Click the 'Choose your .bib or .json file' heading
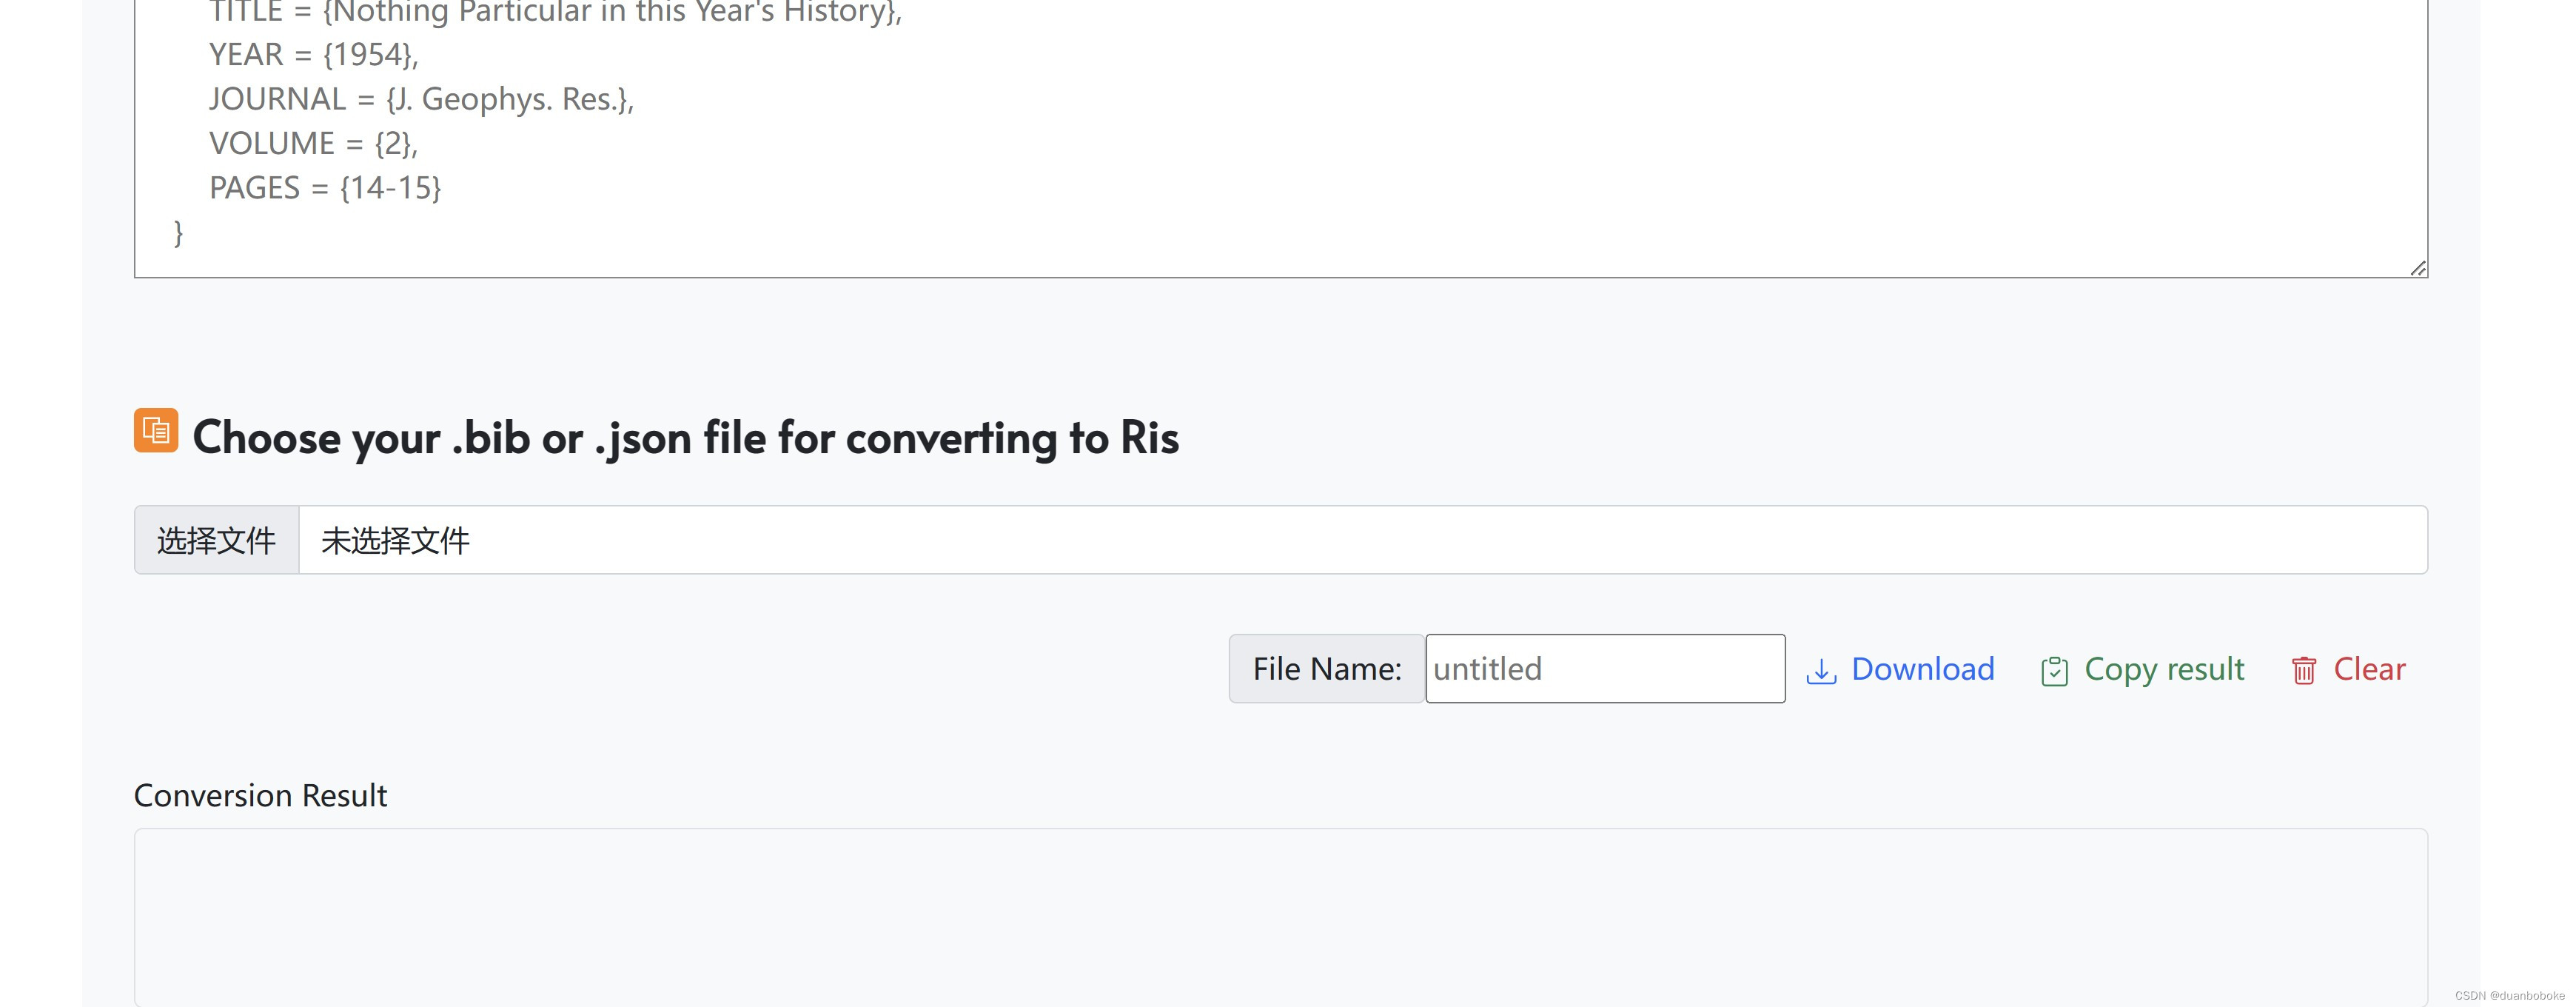The image size is (2576, 1007). [x=685, y=438]
